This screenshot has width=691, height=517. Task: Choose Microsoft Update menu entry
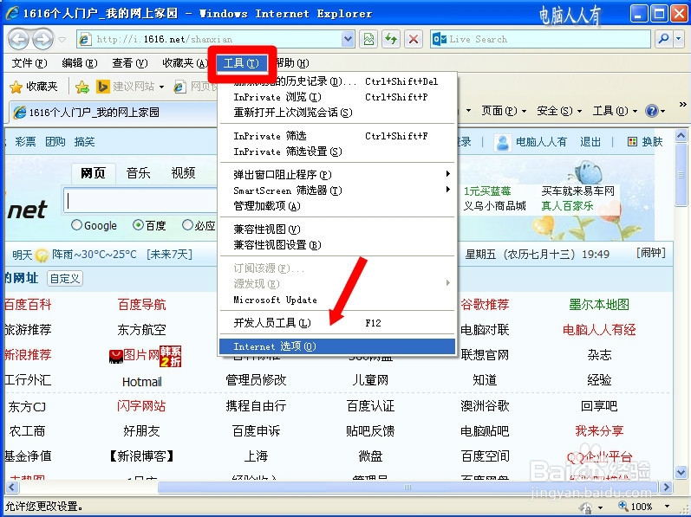[x=337, y=300]
